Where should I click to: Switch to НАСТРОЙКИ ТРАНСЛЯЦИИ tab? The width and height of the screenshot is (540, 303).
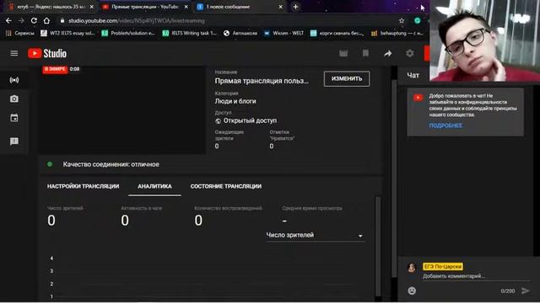click(83, 186)
